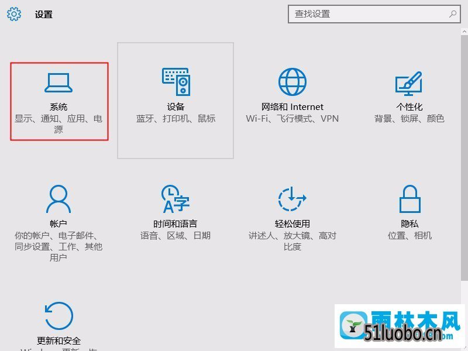Screen dimensions: 468x351
Task: Click the 蓝牙、打印机、鼠标 description
Action: tap(176, 119)
